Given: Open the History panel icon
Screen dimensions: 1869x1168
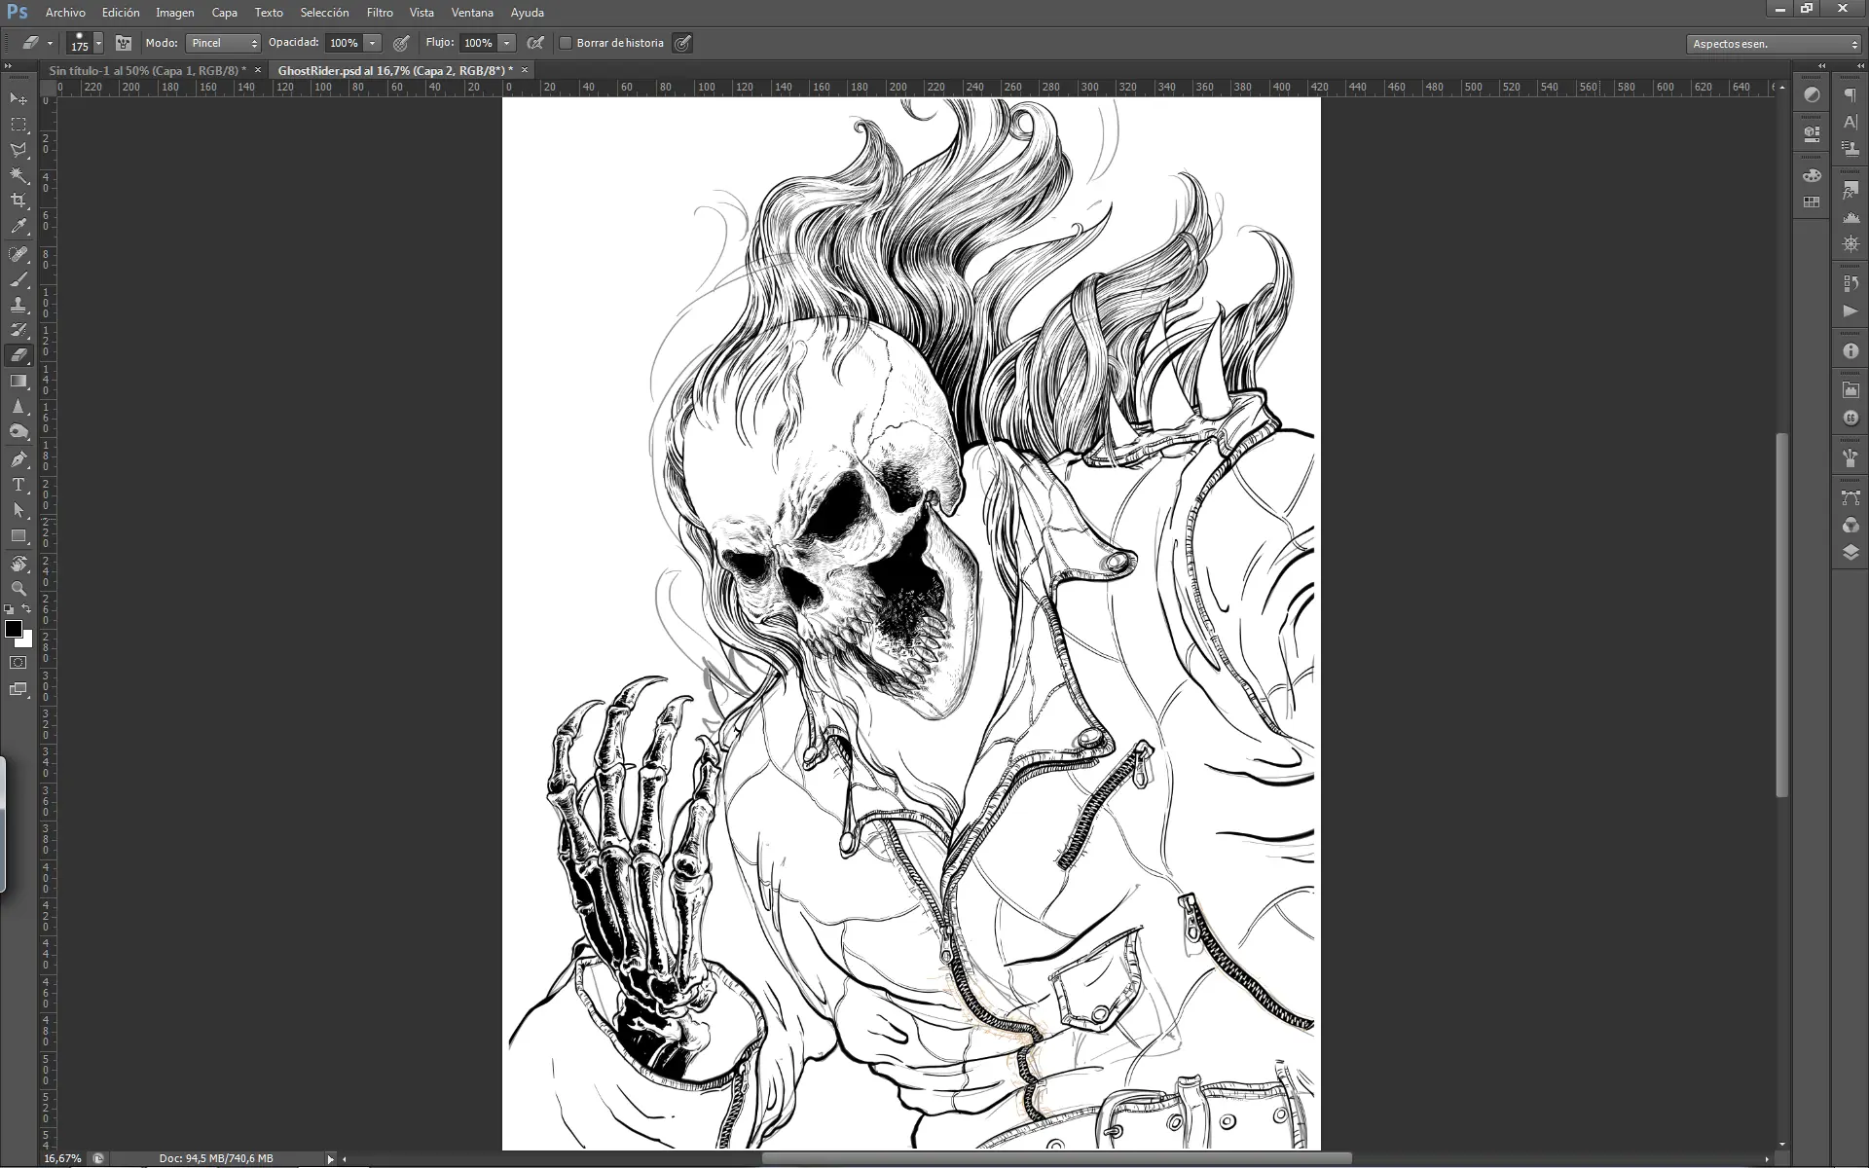Looking at the screenshot, I should coord(1851,283).
